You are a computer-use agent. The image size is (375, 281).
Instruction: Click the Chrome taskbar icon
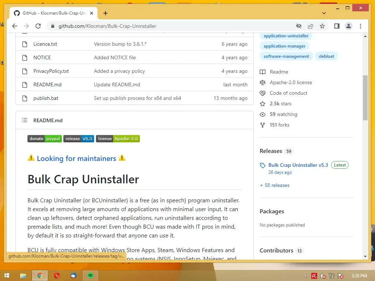(x=40, y=276)
